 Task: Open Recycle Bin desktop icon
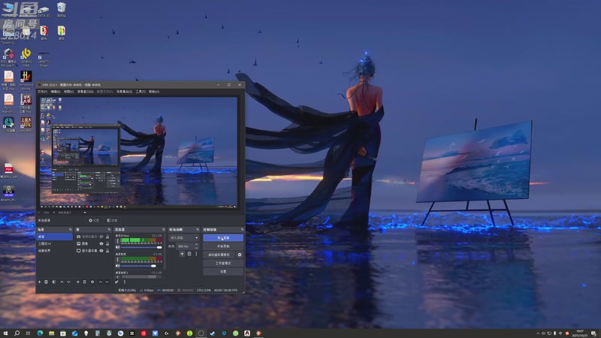tap(62, 9)
